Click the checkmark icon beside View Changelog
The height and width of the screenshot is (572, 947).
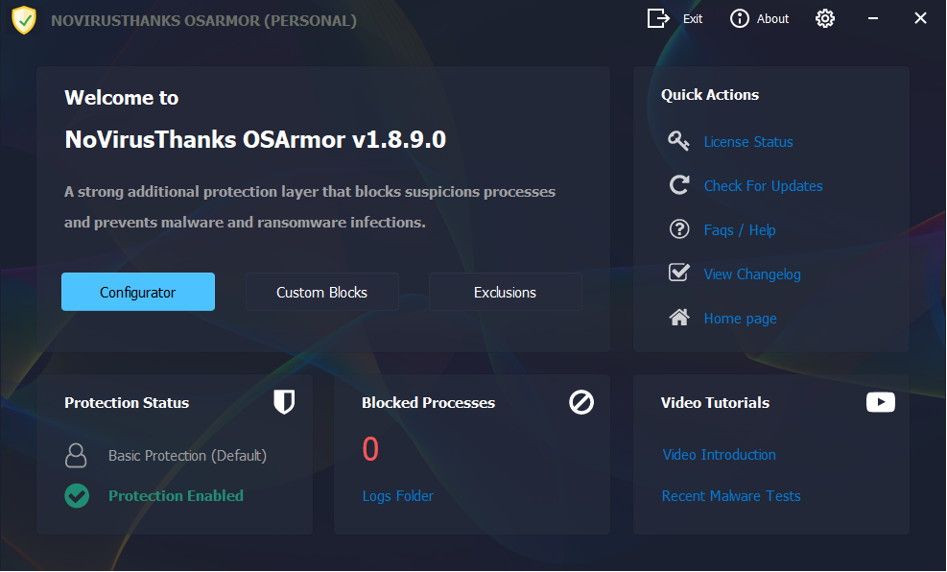pyautogui.click(x=679, y=273)
